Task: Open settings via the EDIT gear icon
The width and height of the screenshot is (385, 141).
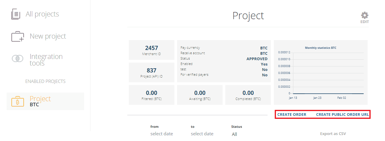Action: pos(365,17)
